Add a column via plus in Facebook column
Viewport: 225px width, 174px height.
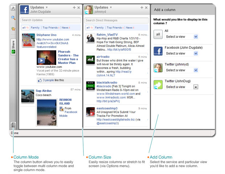click(74, 8)
